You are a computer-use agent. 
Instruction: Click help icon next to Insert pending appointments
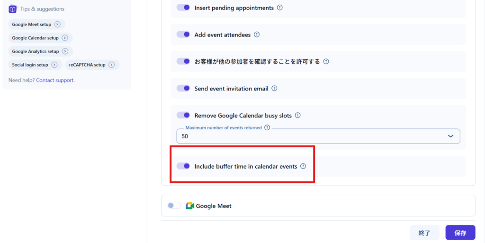(280, 8)
